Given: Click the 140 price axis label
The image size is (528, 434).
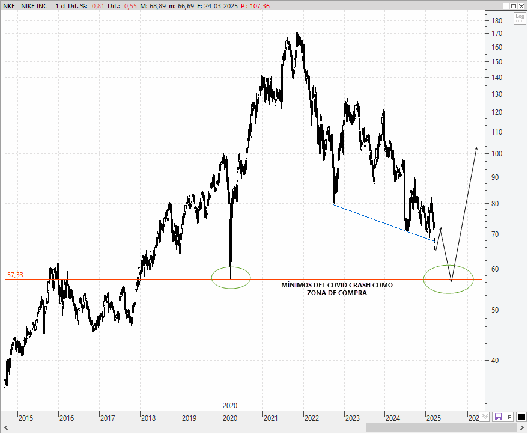Looking at the screenshot, I should 497,78.
